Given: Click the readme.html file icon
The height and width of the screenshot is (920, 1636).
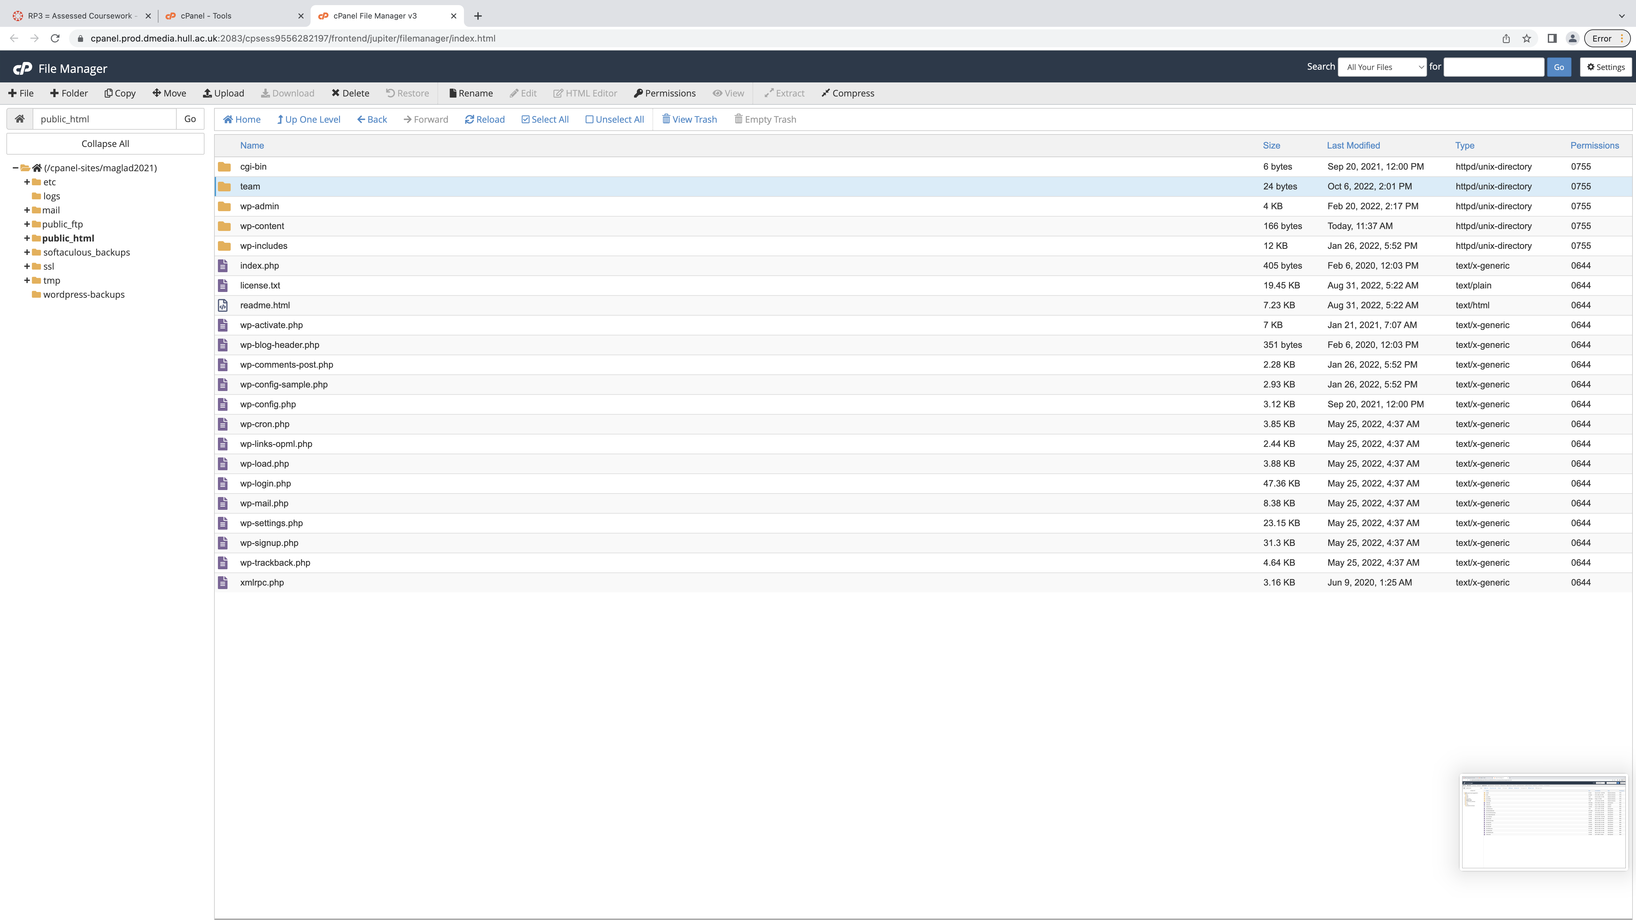Looking at the screenshot, I should tap(223, 305).
